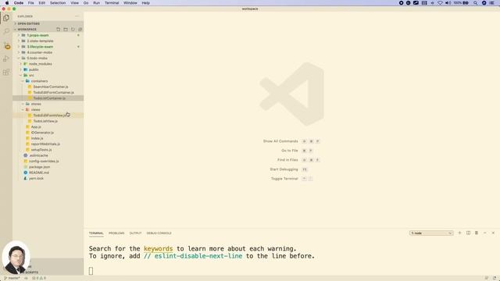
Task: Select the TERMINAL tab
Action: 96,233
